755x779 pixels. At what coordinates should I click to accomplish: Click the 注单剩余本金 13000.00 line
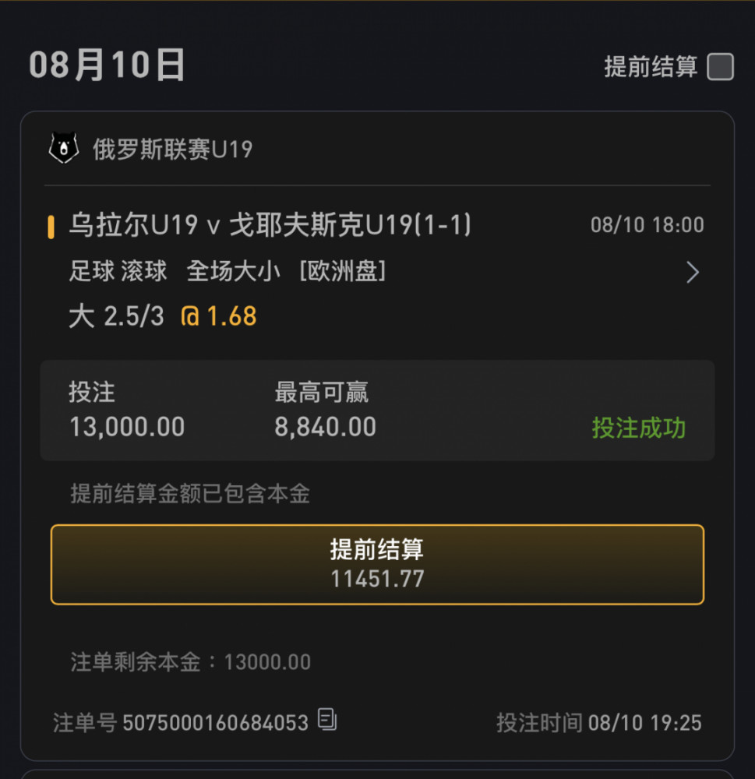click(x=190, y=661)
